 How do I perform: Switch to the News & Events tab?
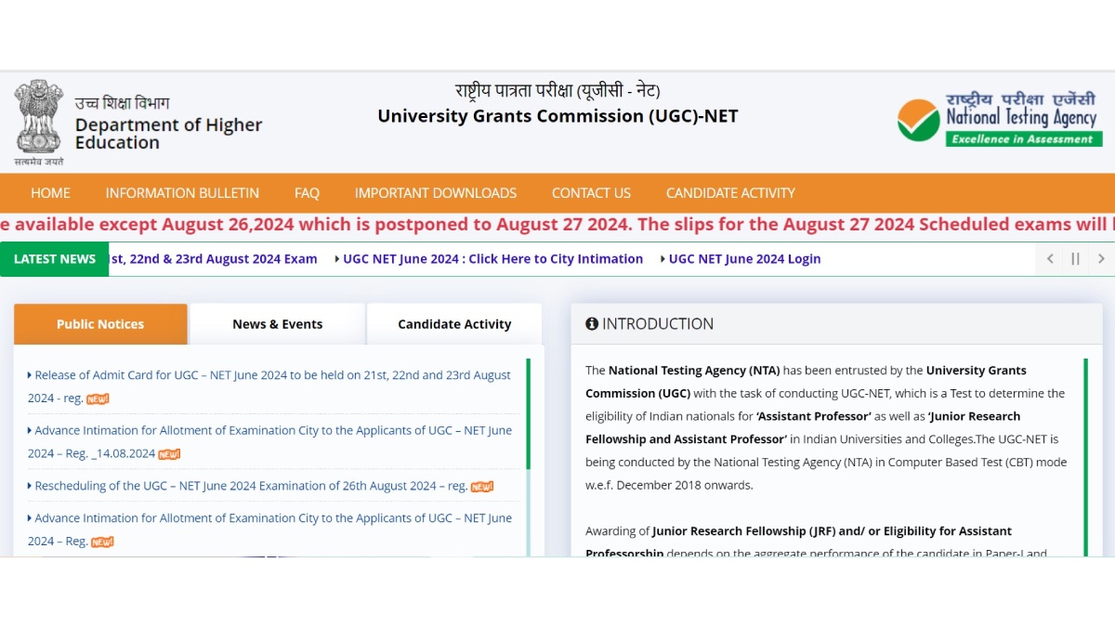point(277,323)
